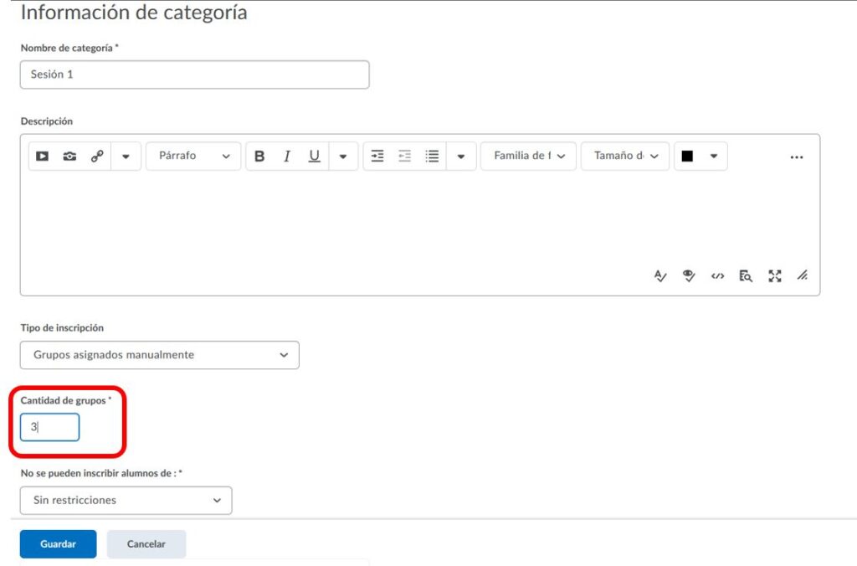Select the black text color swatch
The image size is (857, 566).
(x=687, y=157)
